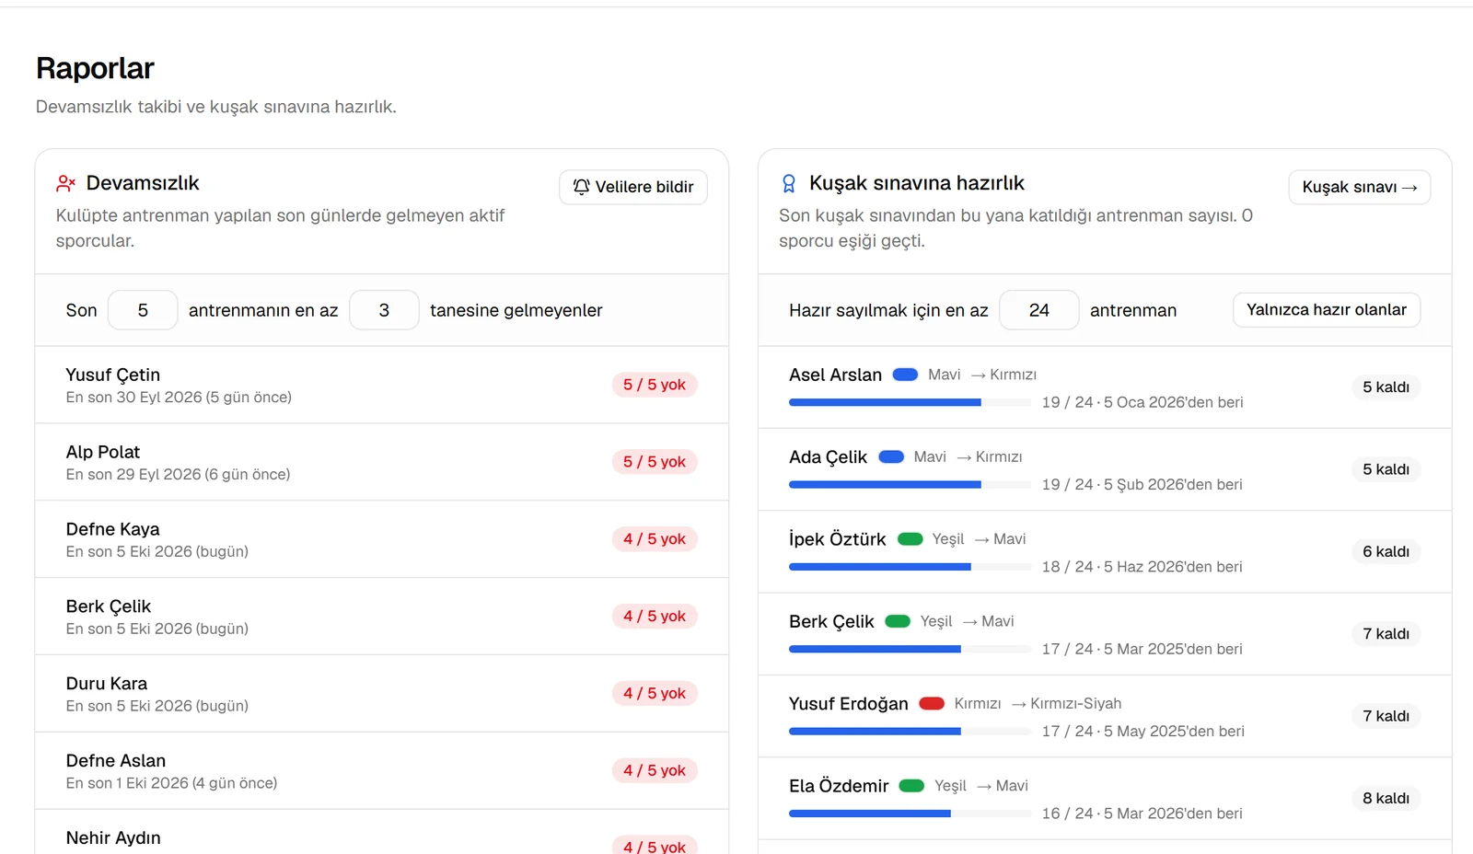Click the required trainings field showing 24

click(x=1039, y=310)
